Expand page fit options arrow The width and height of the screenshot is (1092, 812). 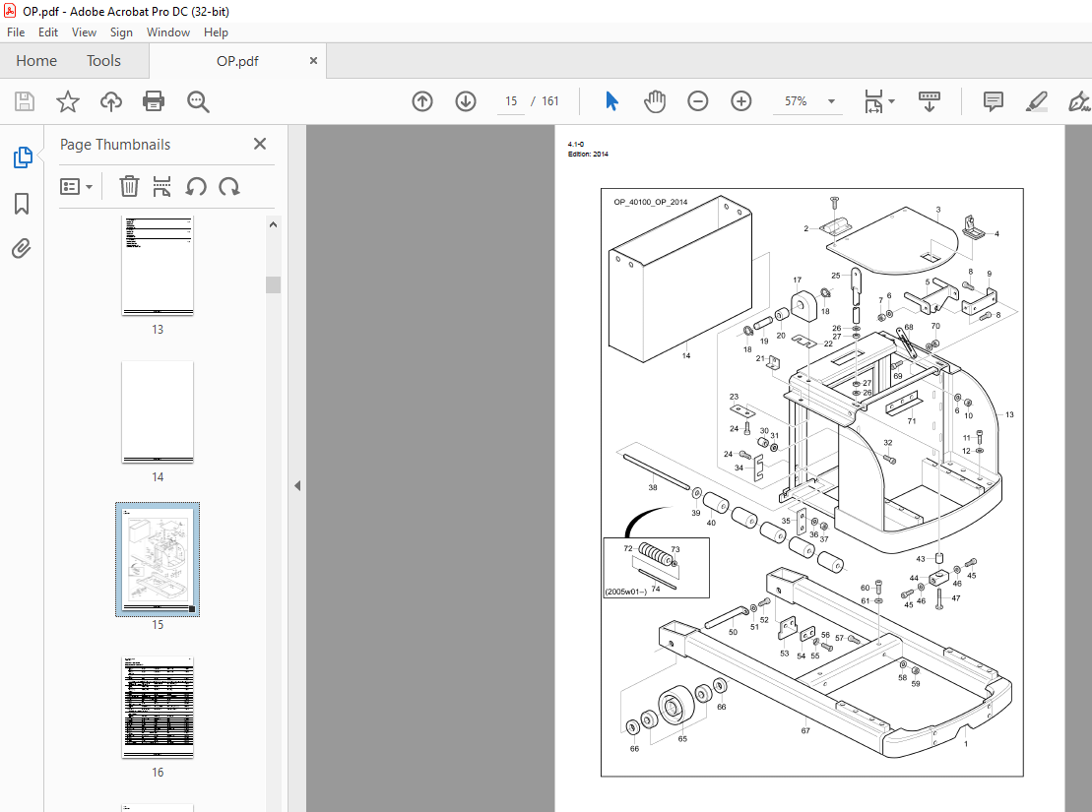click(x=891, y=101)
